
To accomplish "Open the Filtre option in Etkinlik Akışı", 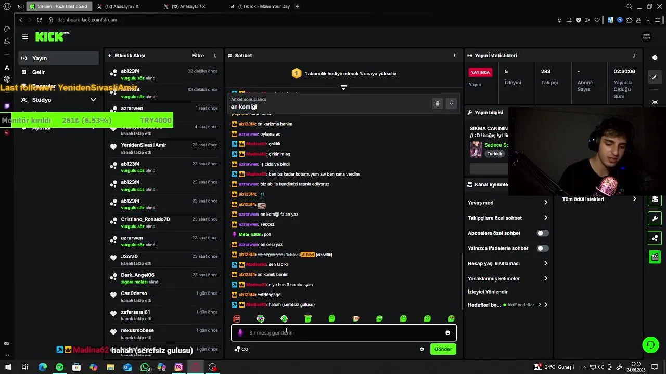I will coord(198,56).
